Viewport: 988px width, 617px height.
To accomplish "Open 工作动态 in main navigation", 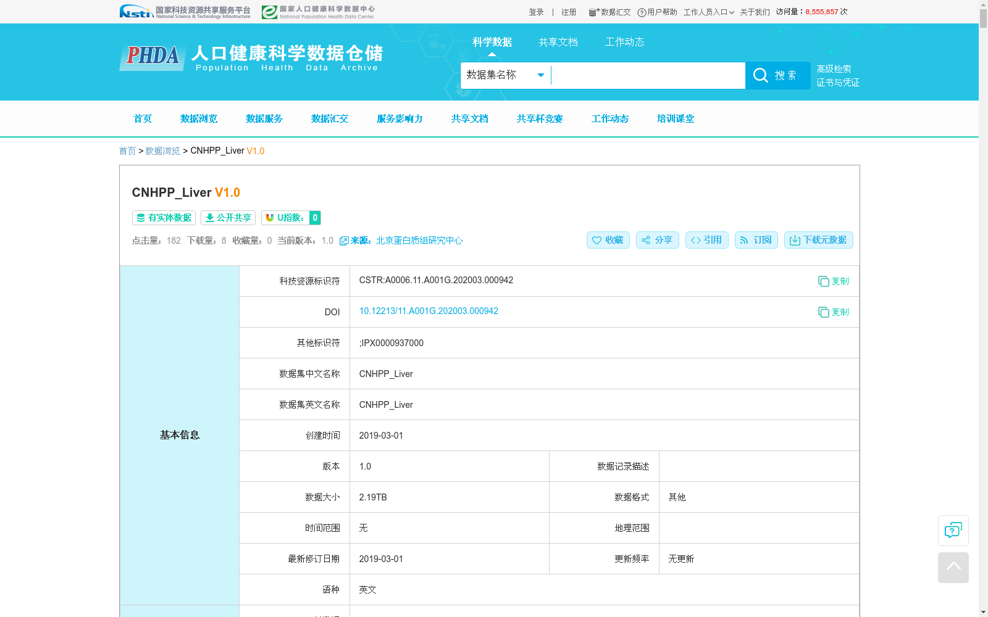I will click(x=610, y=118).
